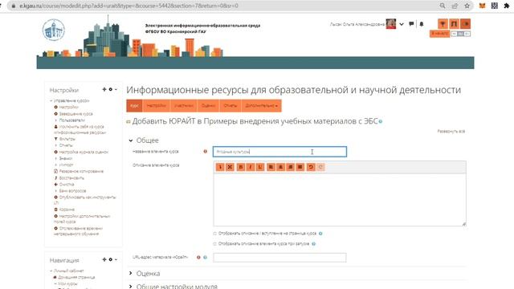Open the notifications bell icon
Screen dimensions: 514x289
[x=422, y=24]
